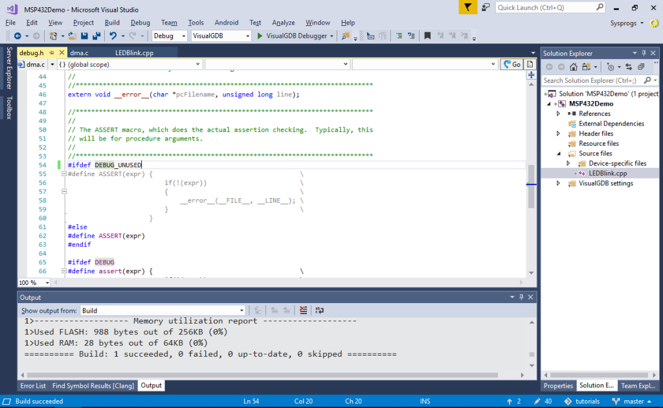663x408 pixels.
Task: Click the Clear All output icon
Action: tap(303, 310)
